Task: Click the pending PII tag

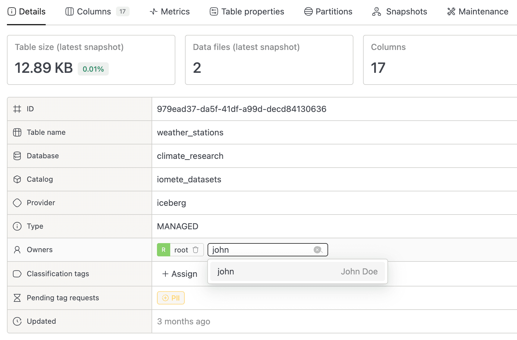Action: coord(171,298)
